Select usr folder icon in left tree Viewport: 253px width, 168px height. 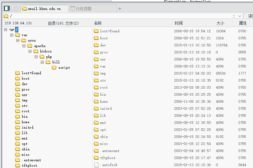point(18,95)
